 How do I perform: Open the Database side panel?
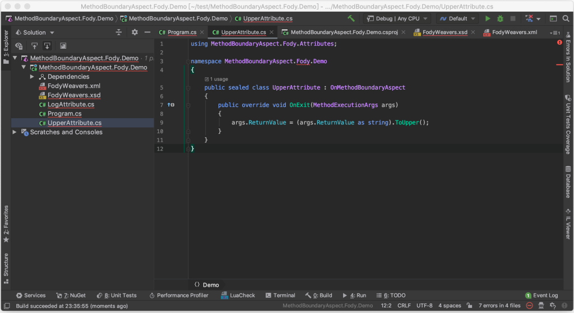click(568, 182)
